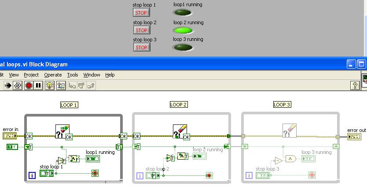Click the loop 3 running LED indicator
Image resolution: width=367 pixels, height=186 pixels.
click(x=183, y=47)
